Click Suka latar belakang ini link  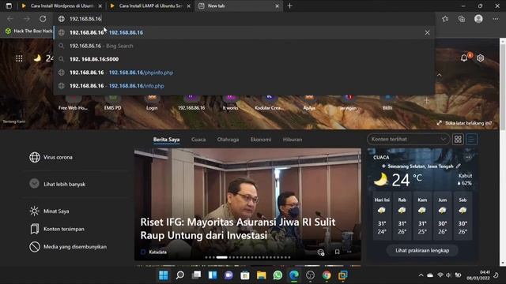pos(464,123)
